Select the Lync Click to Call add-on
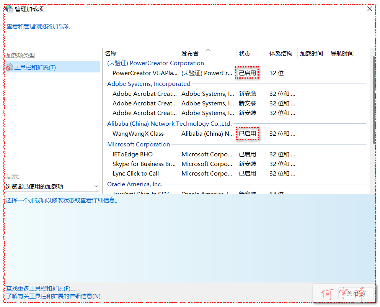Image resolution: width=380 pixels, height=307 pixels. [236, 174]
